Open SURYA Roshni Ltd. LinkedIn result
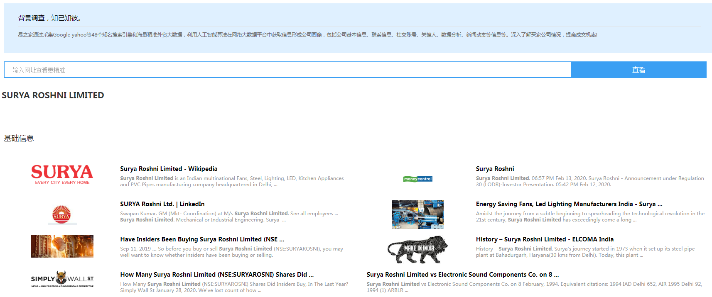 (162, 204)
